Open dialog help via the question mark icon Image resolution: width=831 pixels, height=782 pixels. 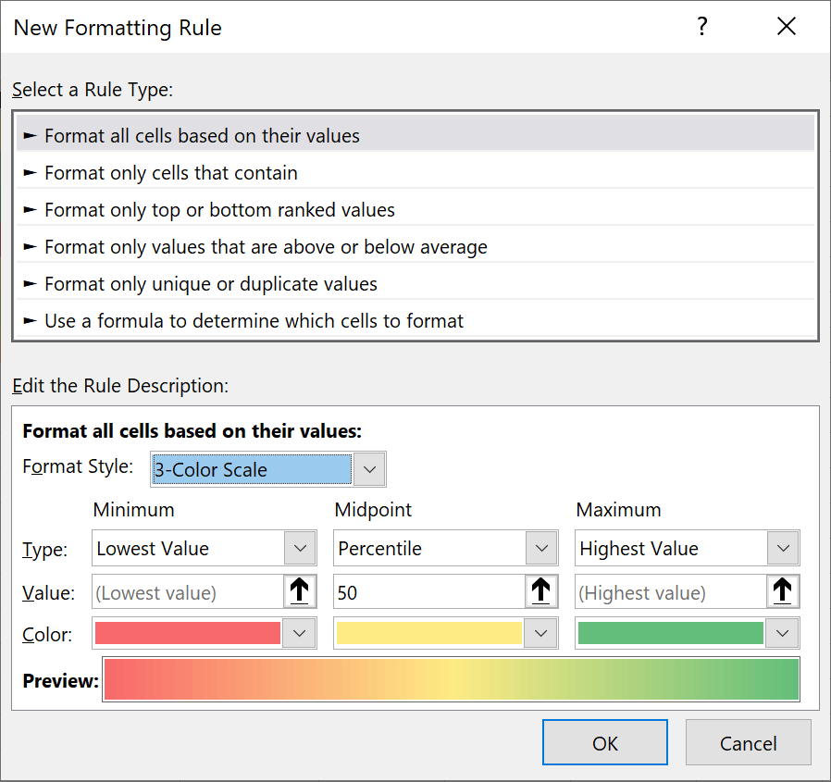[x=702, y=27]
